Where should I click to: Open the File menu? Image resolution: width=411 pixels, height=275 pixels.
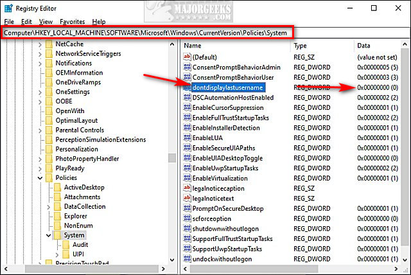[x=9, y=22]
